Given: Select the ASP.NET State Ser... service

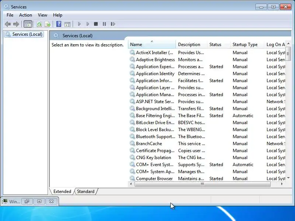Looking at the screenshot, I should pyautogui.click(x=155, y=102).
